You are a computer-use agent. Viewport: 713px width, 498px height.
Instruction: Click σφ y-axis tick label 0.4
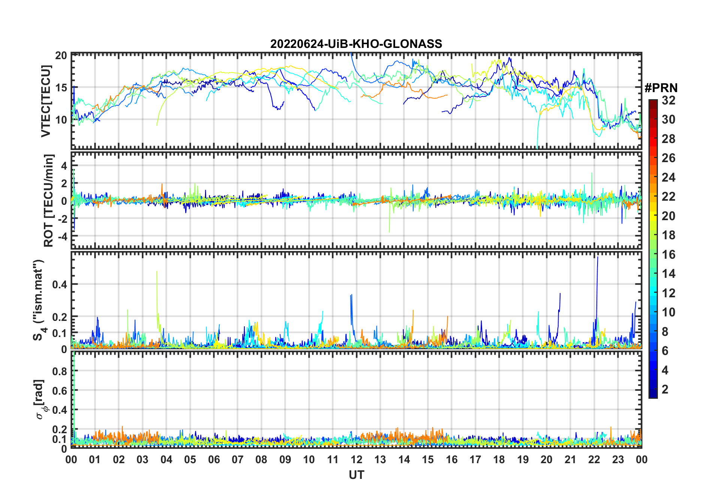tap(60, 410)
